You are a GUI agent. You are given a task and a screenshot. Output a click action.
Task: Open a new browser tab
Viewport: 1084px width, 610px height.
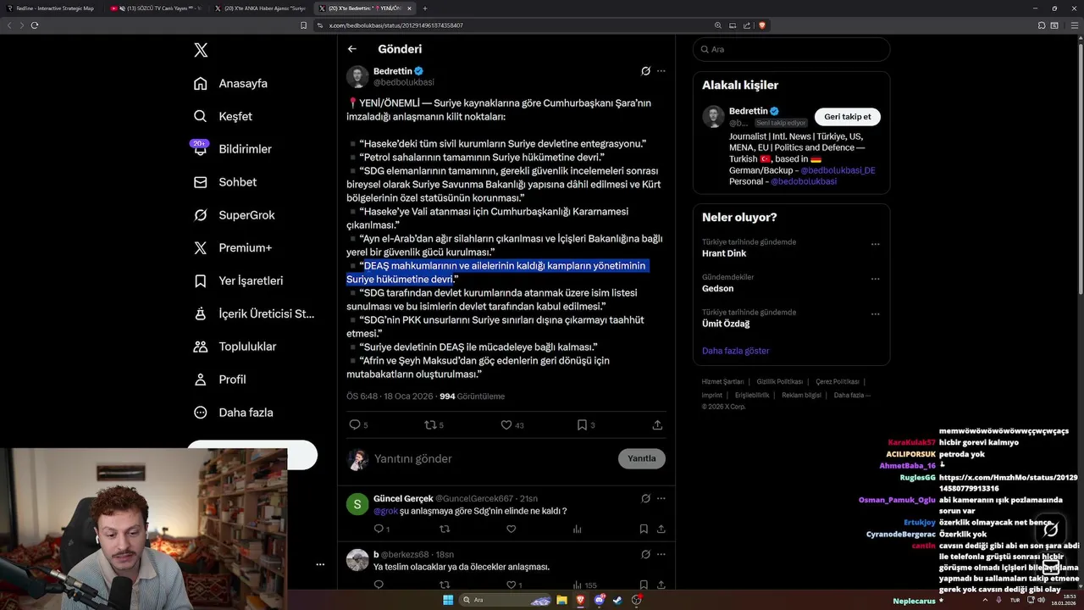pos(425,8)
